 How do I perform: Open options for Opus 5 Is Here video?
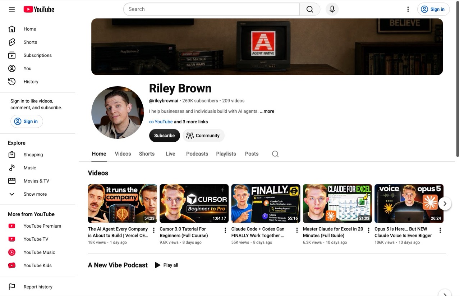click(440, 230)
